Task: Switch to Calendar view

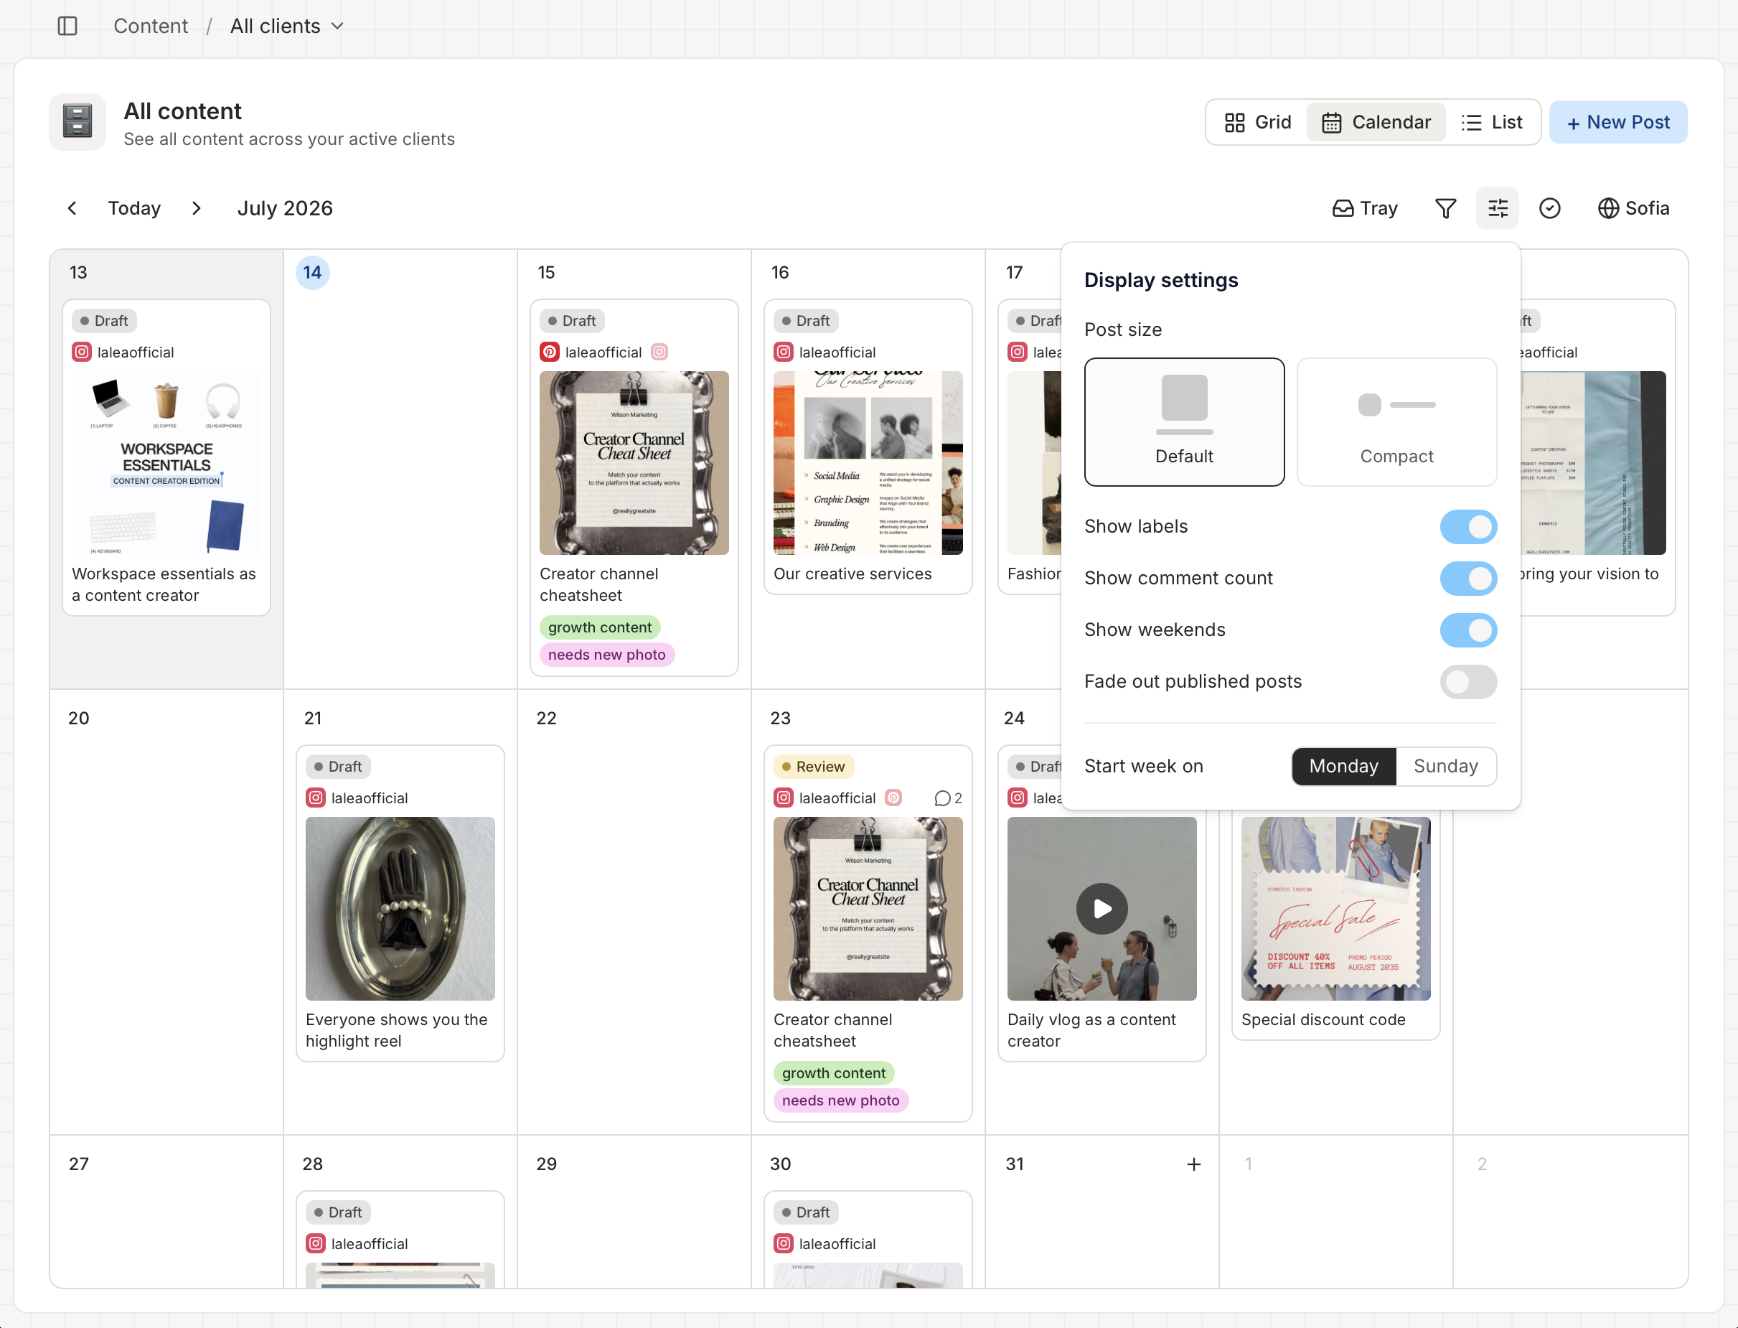Action: click(1376, 123)
